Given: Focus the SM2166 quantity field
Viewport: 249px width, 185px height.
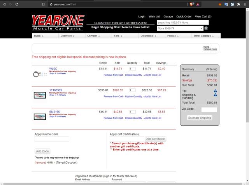Looking at the screenshot, I should pos(132,112).
